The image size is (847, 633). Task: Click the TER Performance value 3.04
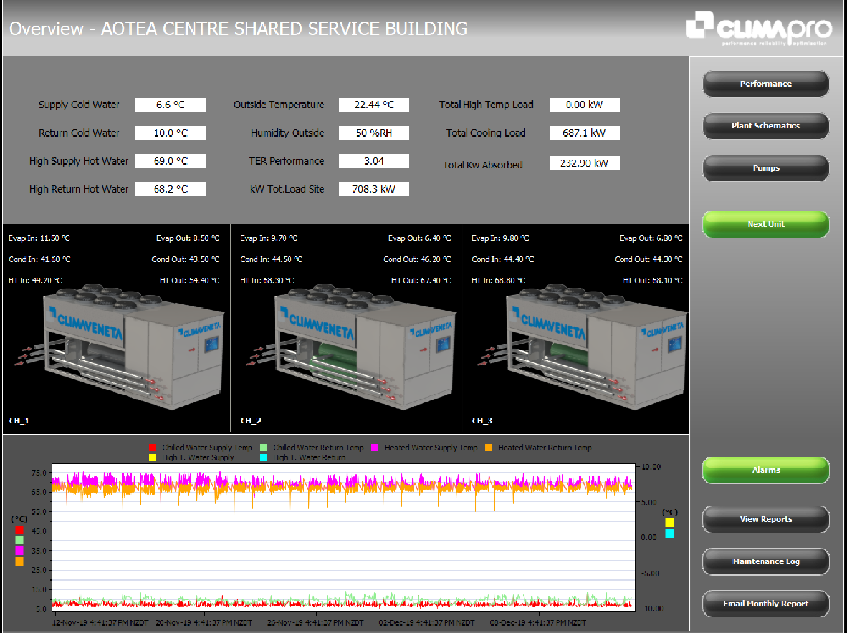coord(374,161)
